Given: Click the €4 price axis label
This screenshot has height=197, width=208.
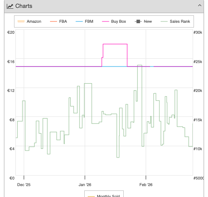Looking at the screenshot, I should click(x=12, y=149).
